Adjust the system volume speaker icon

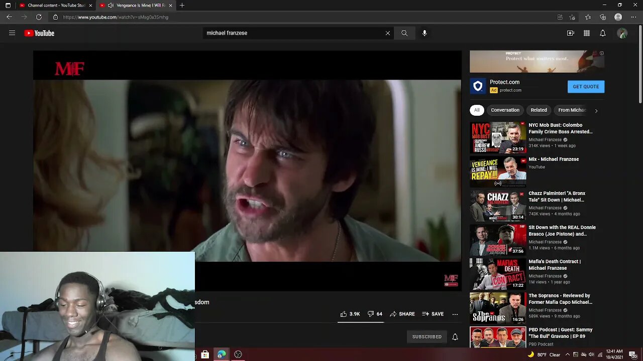coord(591,354)
